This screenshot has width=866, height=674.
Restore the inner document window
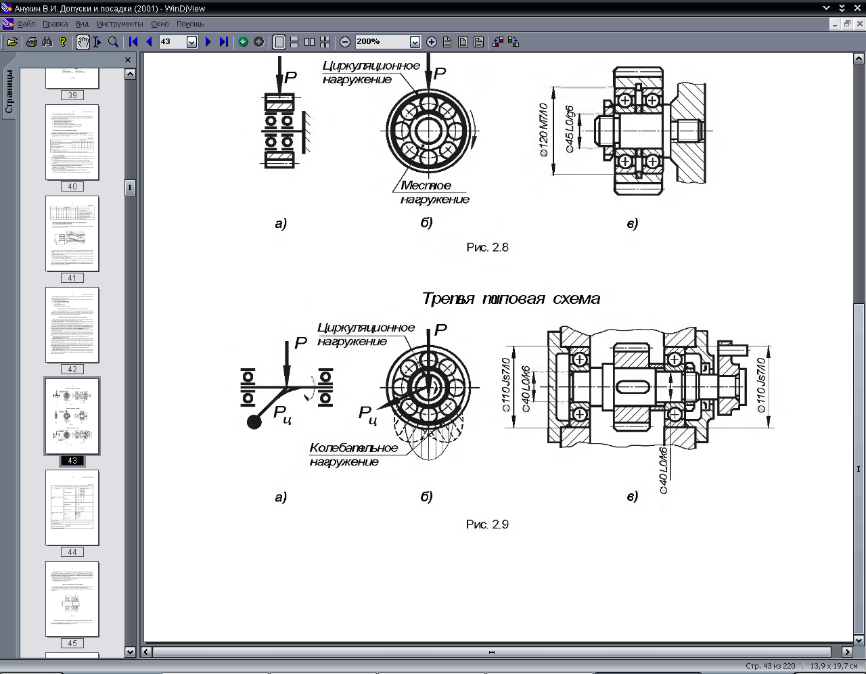click(847, 24)
